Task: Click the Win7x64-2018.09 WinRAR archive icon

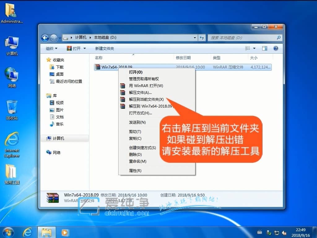Action: (98, 66)
